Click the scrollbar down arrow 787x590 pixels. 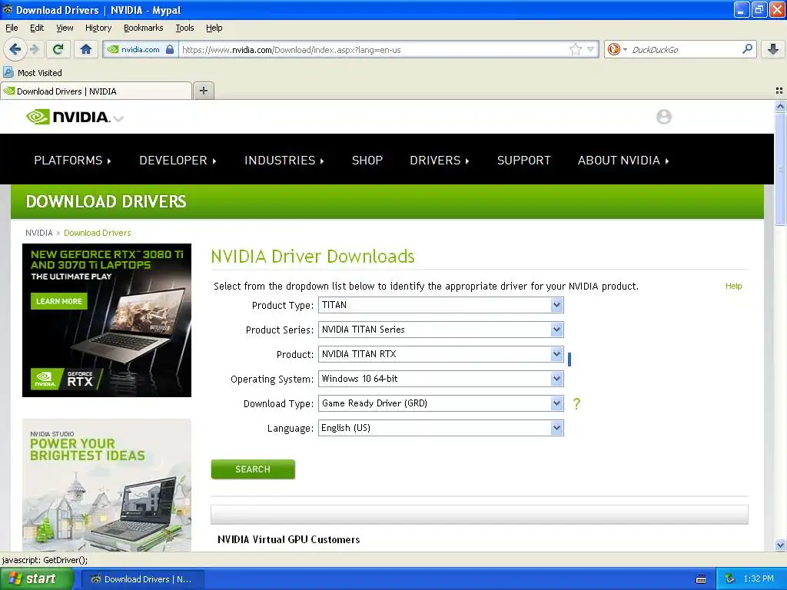pos(780,545)
